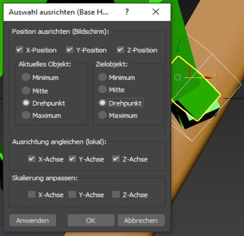Close the Auswahl ausrichten dialog
The height and width of the screenshot is (236, 244).
coord(156,12)
